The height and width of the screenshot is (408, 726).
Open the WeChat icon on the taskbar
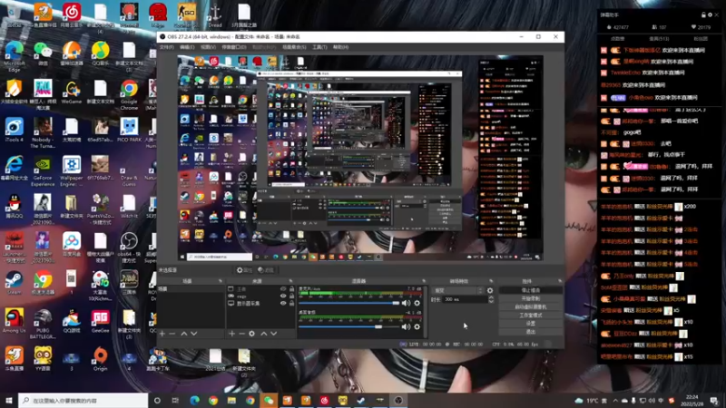click(x=269, y=401)
